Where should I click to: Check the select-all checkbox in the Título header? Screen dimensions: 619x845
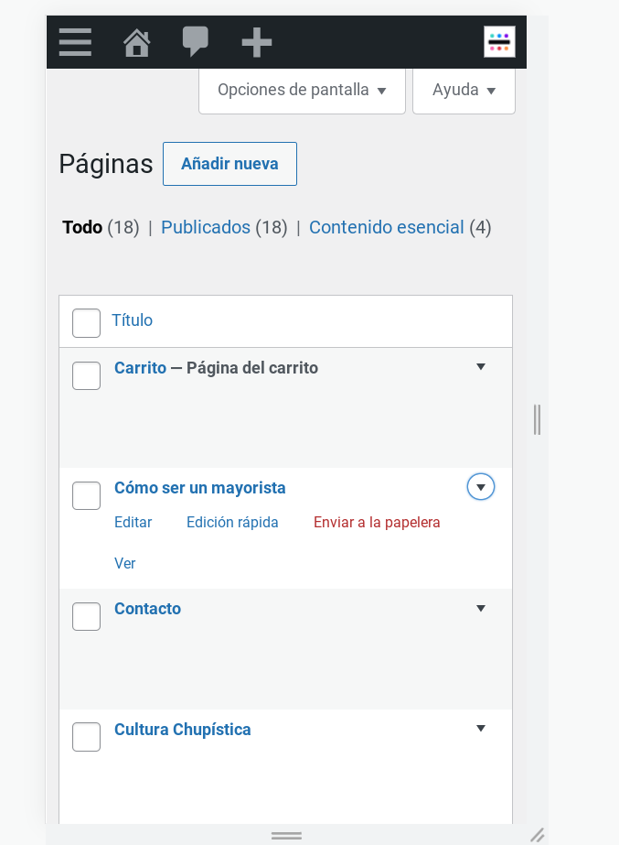point(86,323)
